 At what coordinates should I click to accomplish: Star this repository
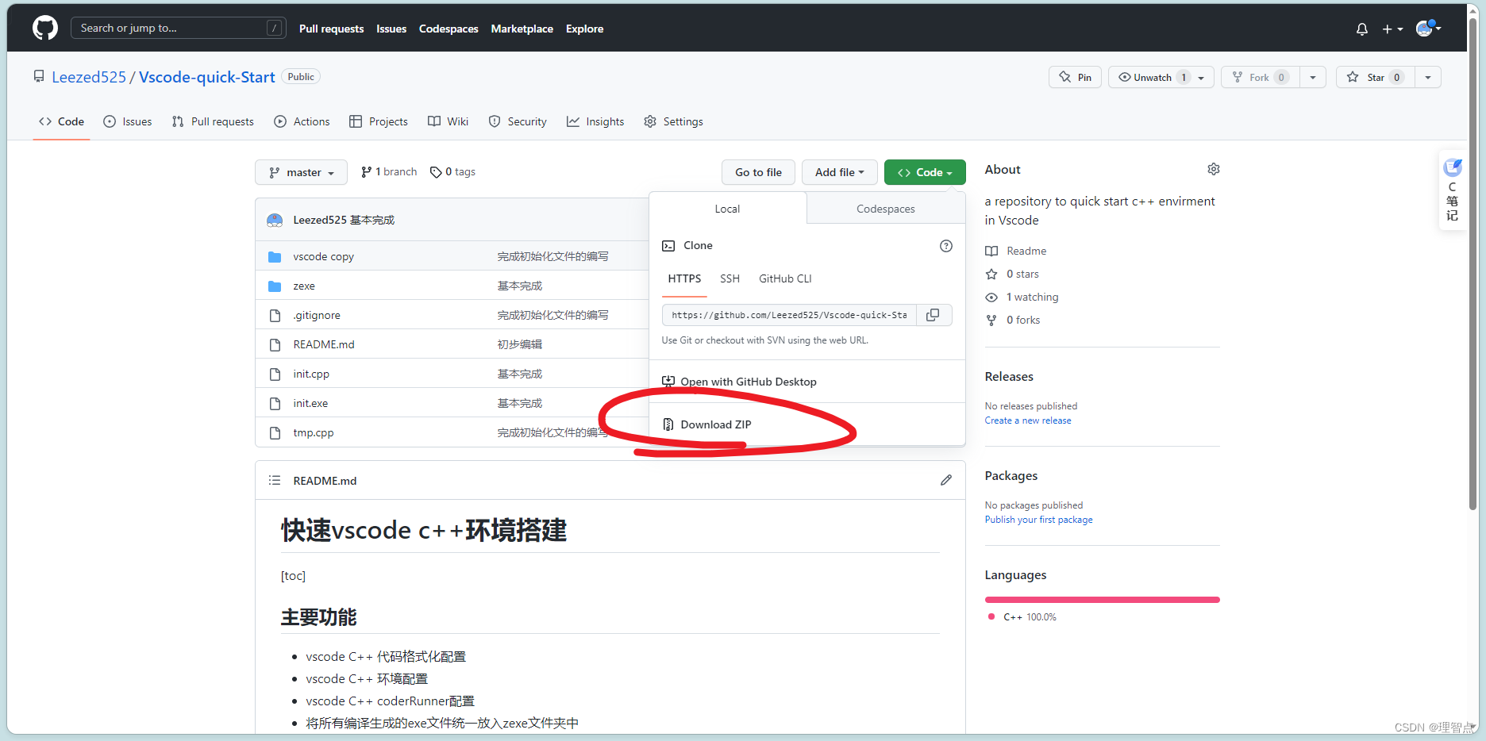1376,77
